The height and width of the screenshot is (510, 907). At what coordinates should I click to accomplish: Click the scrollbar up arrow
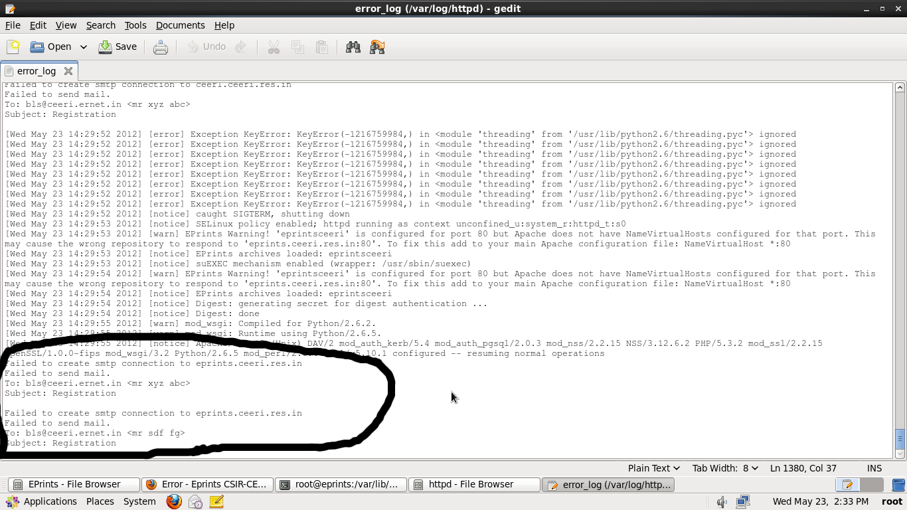pyautogui.click(x=900, y=88)
